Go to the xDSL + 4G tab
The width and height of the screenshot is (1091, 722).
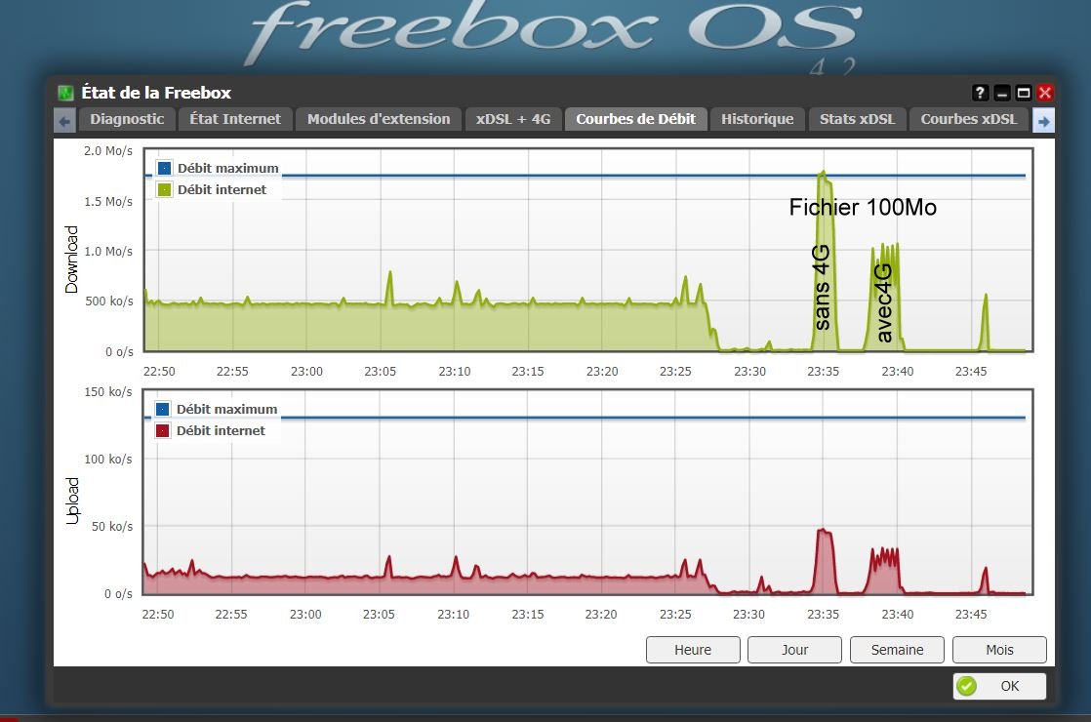(x=513, y=119)
